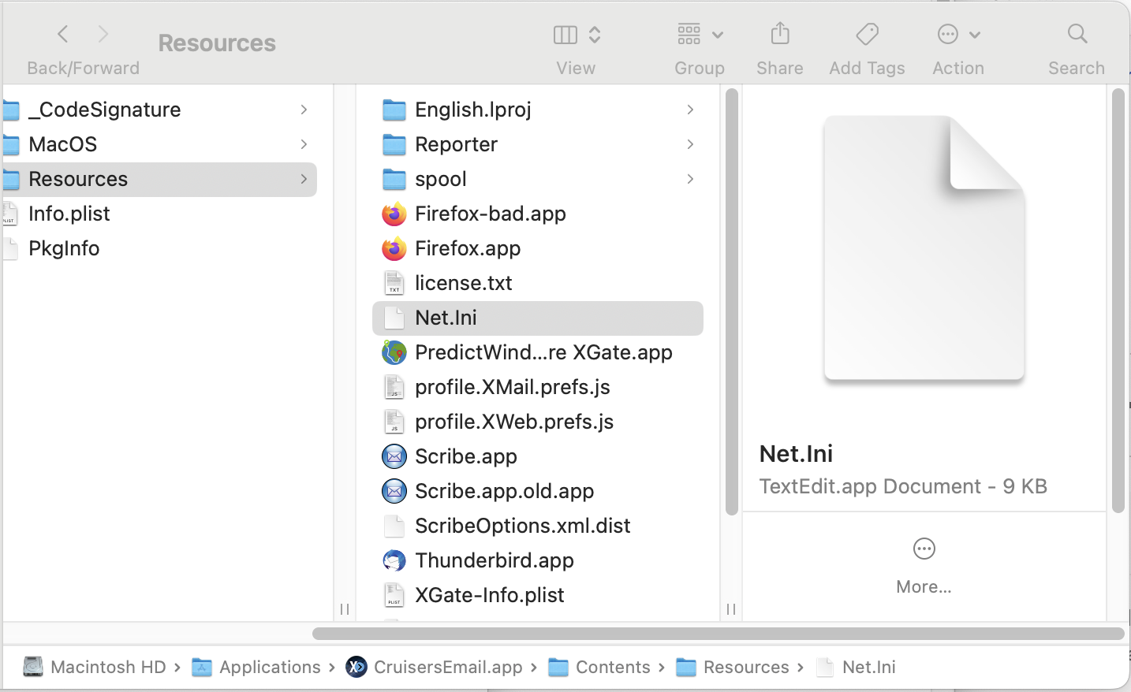Open the Search magnifier
The height and width of the screenshot is (692, 1131).
(1077, 34)
